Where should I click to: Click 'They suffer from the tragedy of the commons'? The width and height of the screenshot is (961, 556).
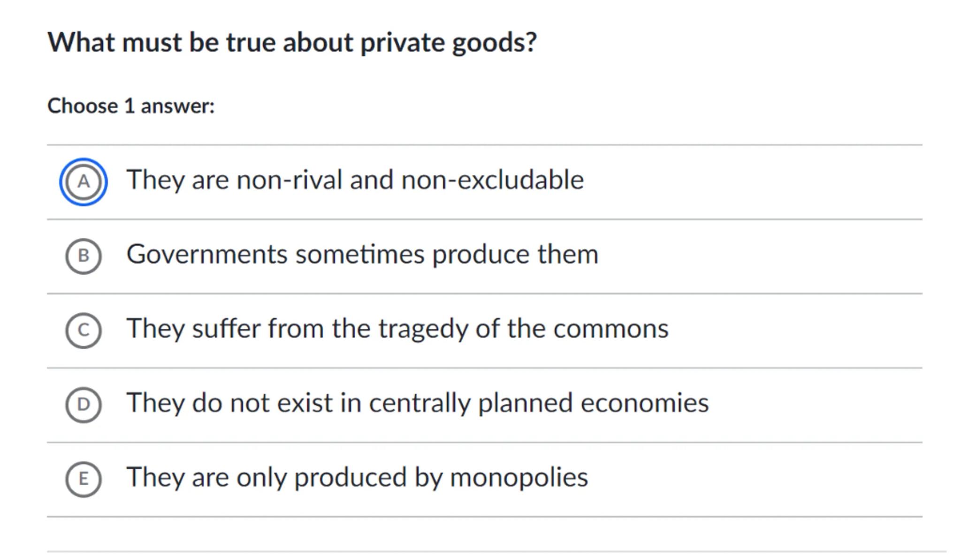click(x=397, y=329)
